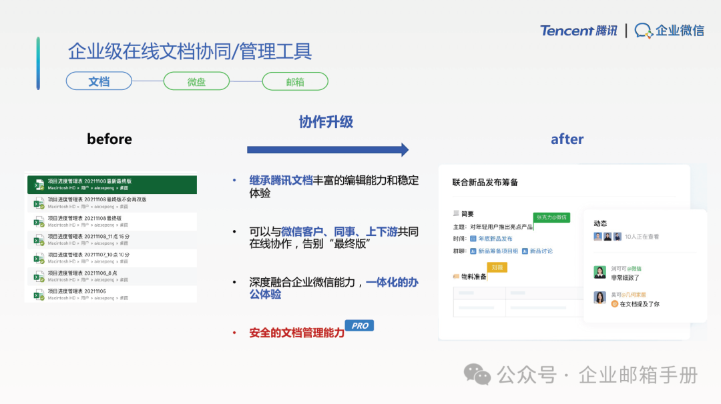Open the 新品筹备项目组 group link
This screenshot has width=721, height=404.
[x=498, y=251]
